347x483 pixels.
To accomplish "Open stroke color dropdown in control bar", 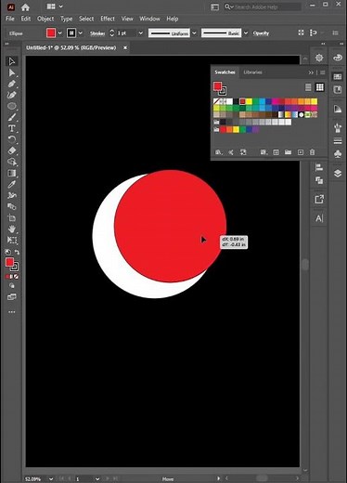I will pos(81,33).
